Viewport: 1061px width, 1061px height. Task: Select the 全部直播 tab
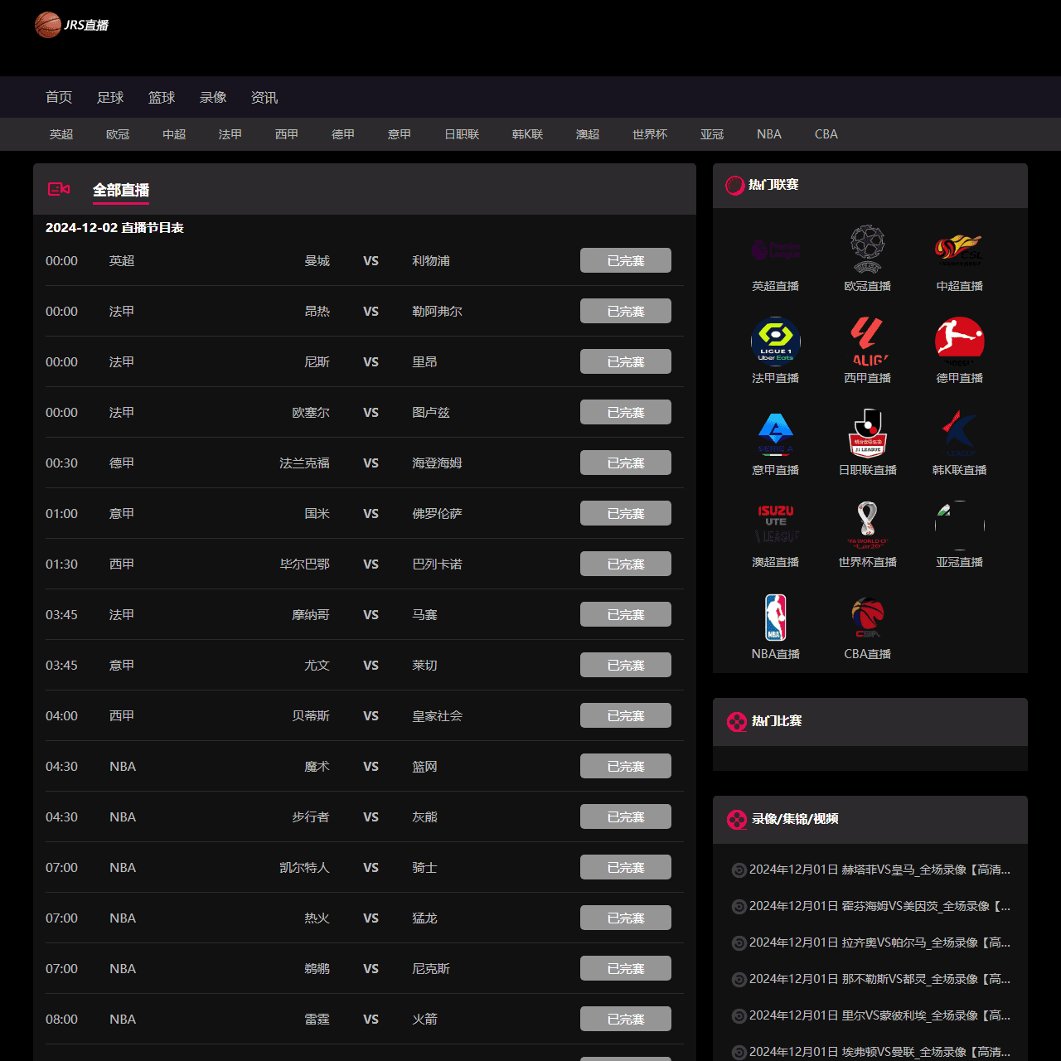pos(121,191)
